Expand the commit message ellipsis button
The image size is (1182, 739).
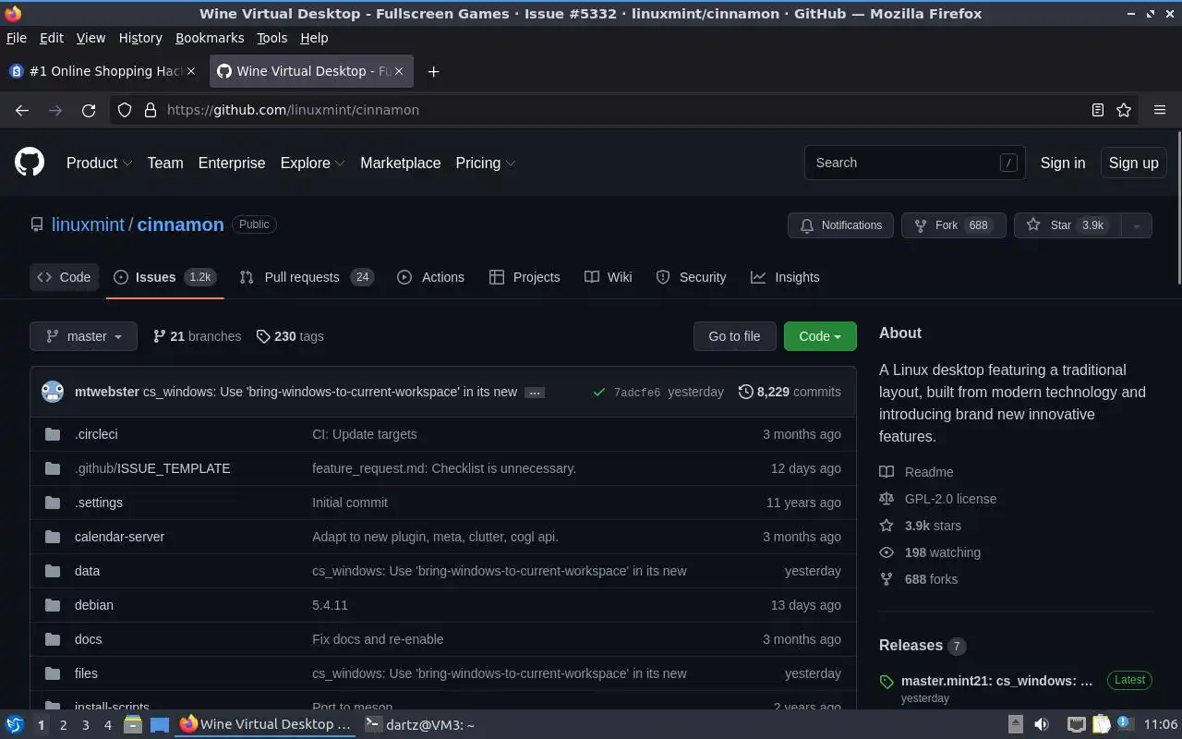534,392
